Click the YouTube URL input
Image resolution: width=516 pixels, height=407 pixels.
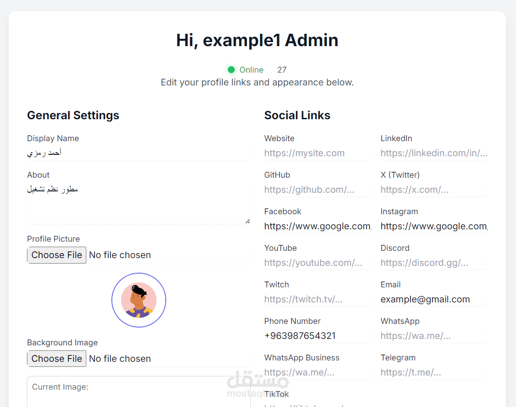click(317, 263)
